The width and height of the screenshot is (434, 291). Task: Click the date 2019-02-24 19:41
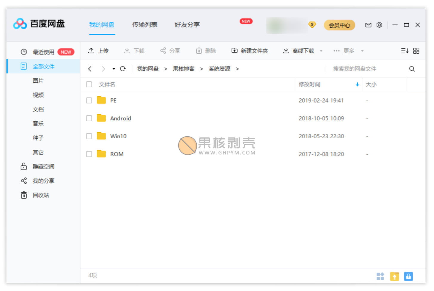pyautogui.click(x=321, y=100)
